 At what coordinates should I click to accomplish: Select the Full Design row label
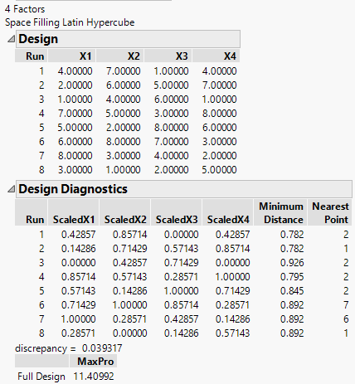click(x=41, y=377)
